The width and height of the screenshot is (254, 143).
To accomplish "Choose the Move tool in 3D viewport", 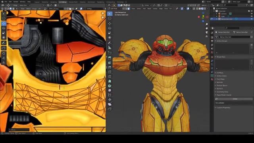I will 110,24.
